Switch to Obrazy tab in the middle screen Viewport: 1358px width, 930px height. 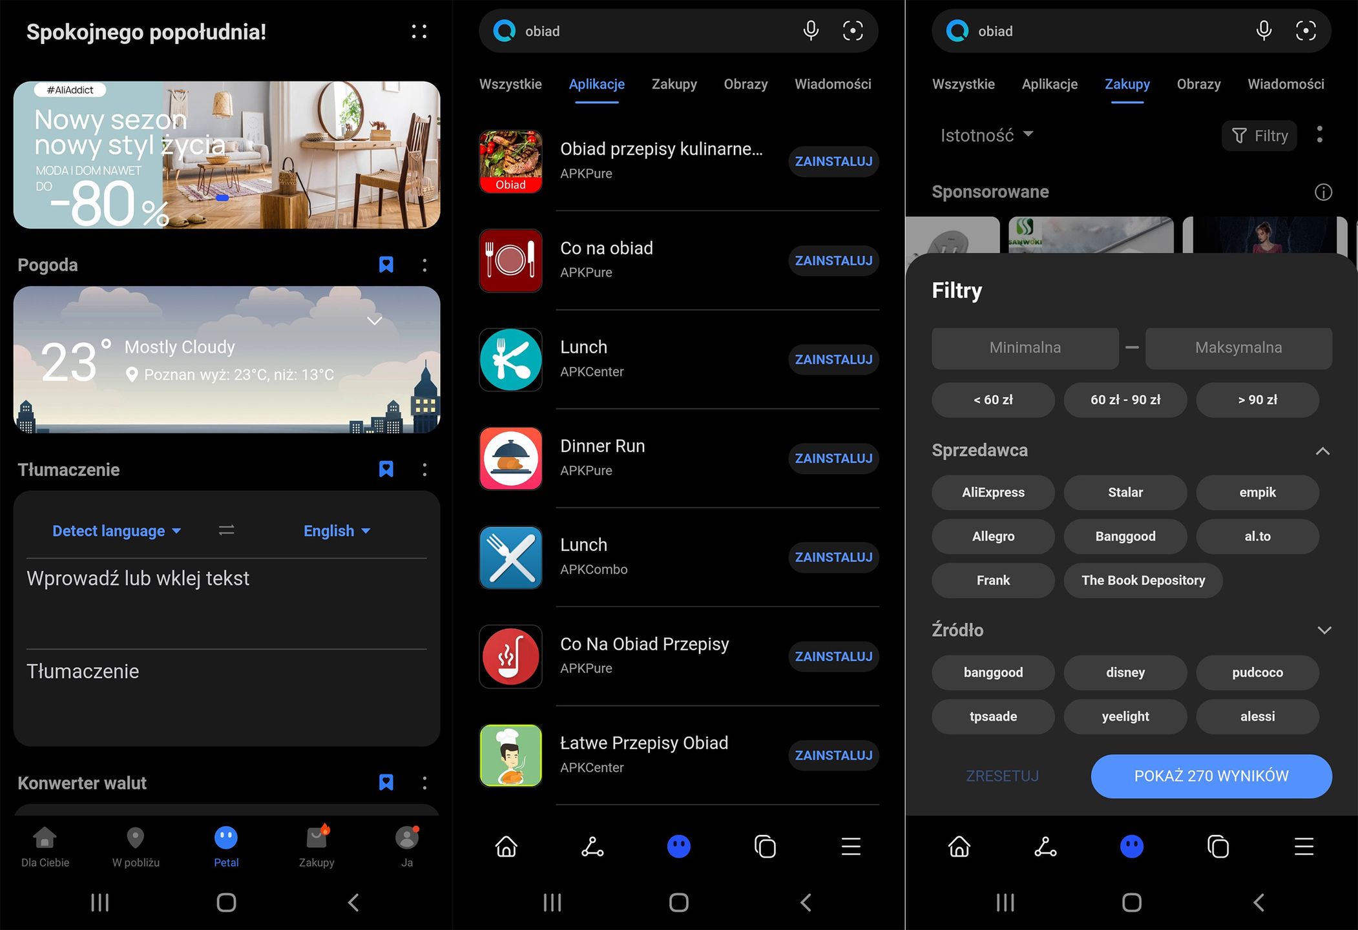tap(746, 84)
